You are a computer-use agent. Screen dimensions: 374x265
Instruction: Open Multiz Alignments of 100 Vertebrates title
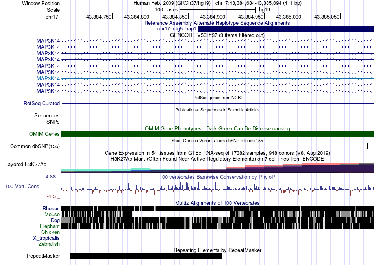(217, 203)
